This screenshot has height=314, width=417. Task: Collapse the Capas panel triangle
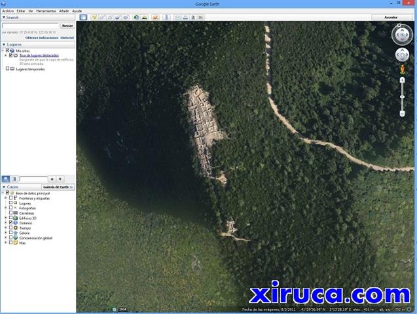[4, 187]
